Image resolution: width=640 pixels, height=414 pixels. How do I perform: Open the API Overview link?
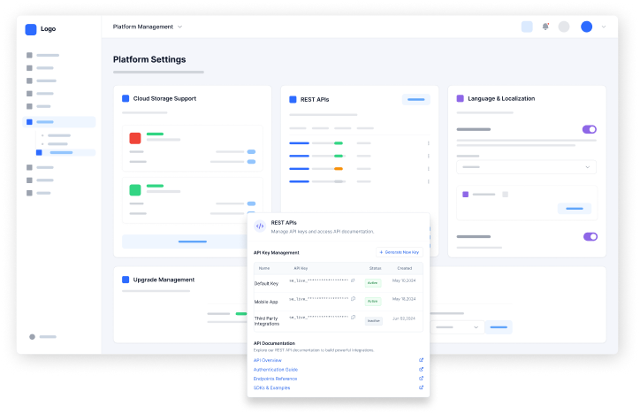click(267, 360)
